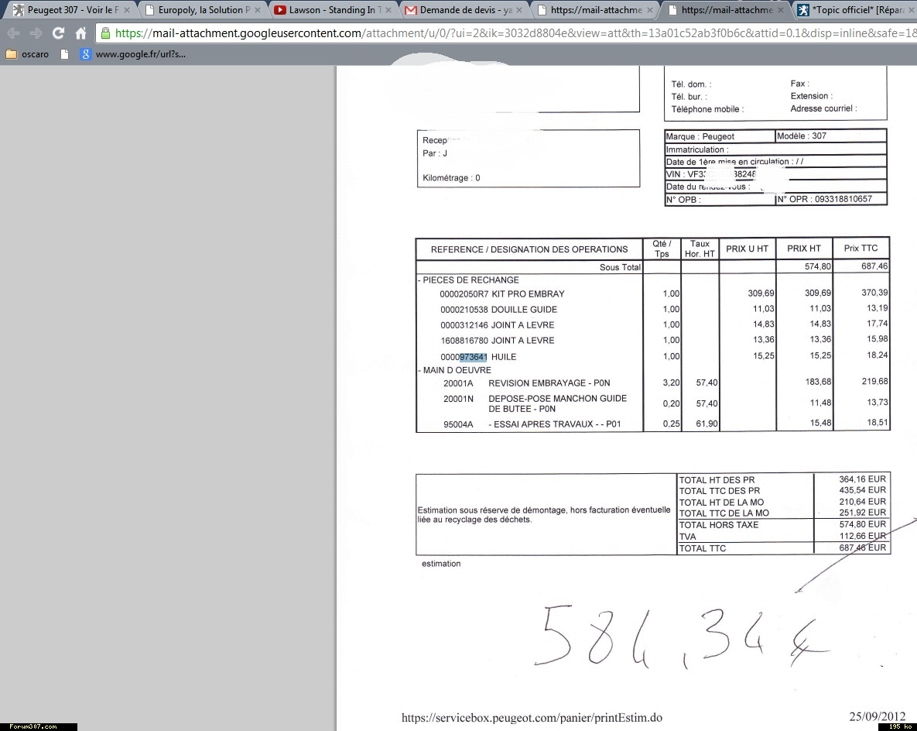Open the www.google.fr/url bookmark
This screenshot has width=917, height=731.
[133, 54]
